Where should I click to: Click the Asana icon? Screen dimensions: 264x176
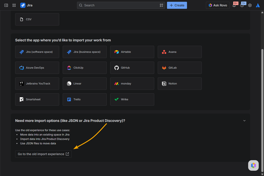[164, 52]
